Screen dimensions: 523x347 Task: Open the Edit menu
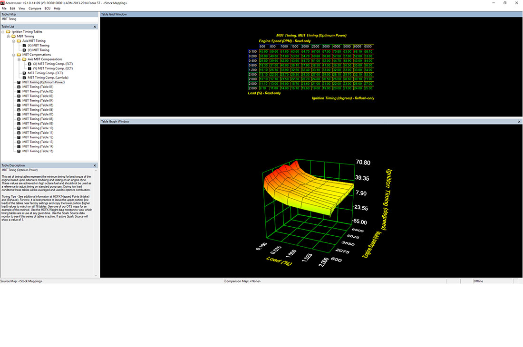tap(12, 9)
